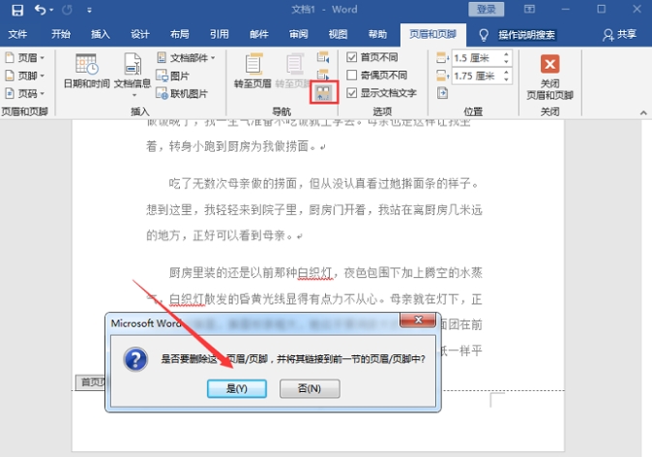Collapse the ribbon with chevron
Screen dimensions: 652x457
(643, 112)
